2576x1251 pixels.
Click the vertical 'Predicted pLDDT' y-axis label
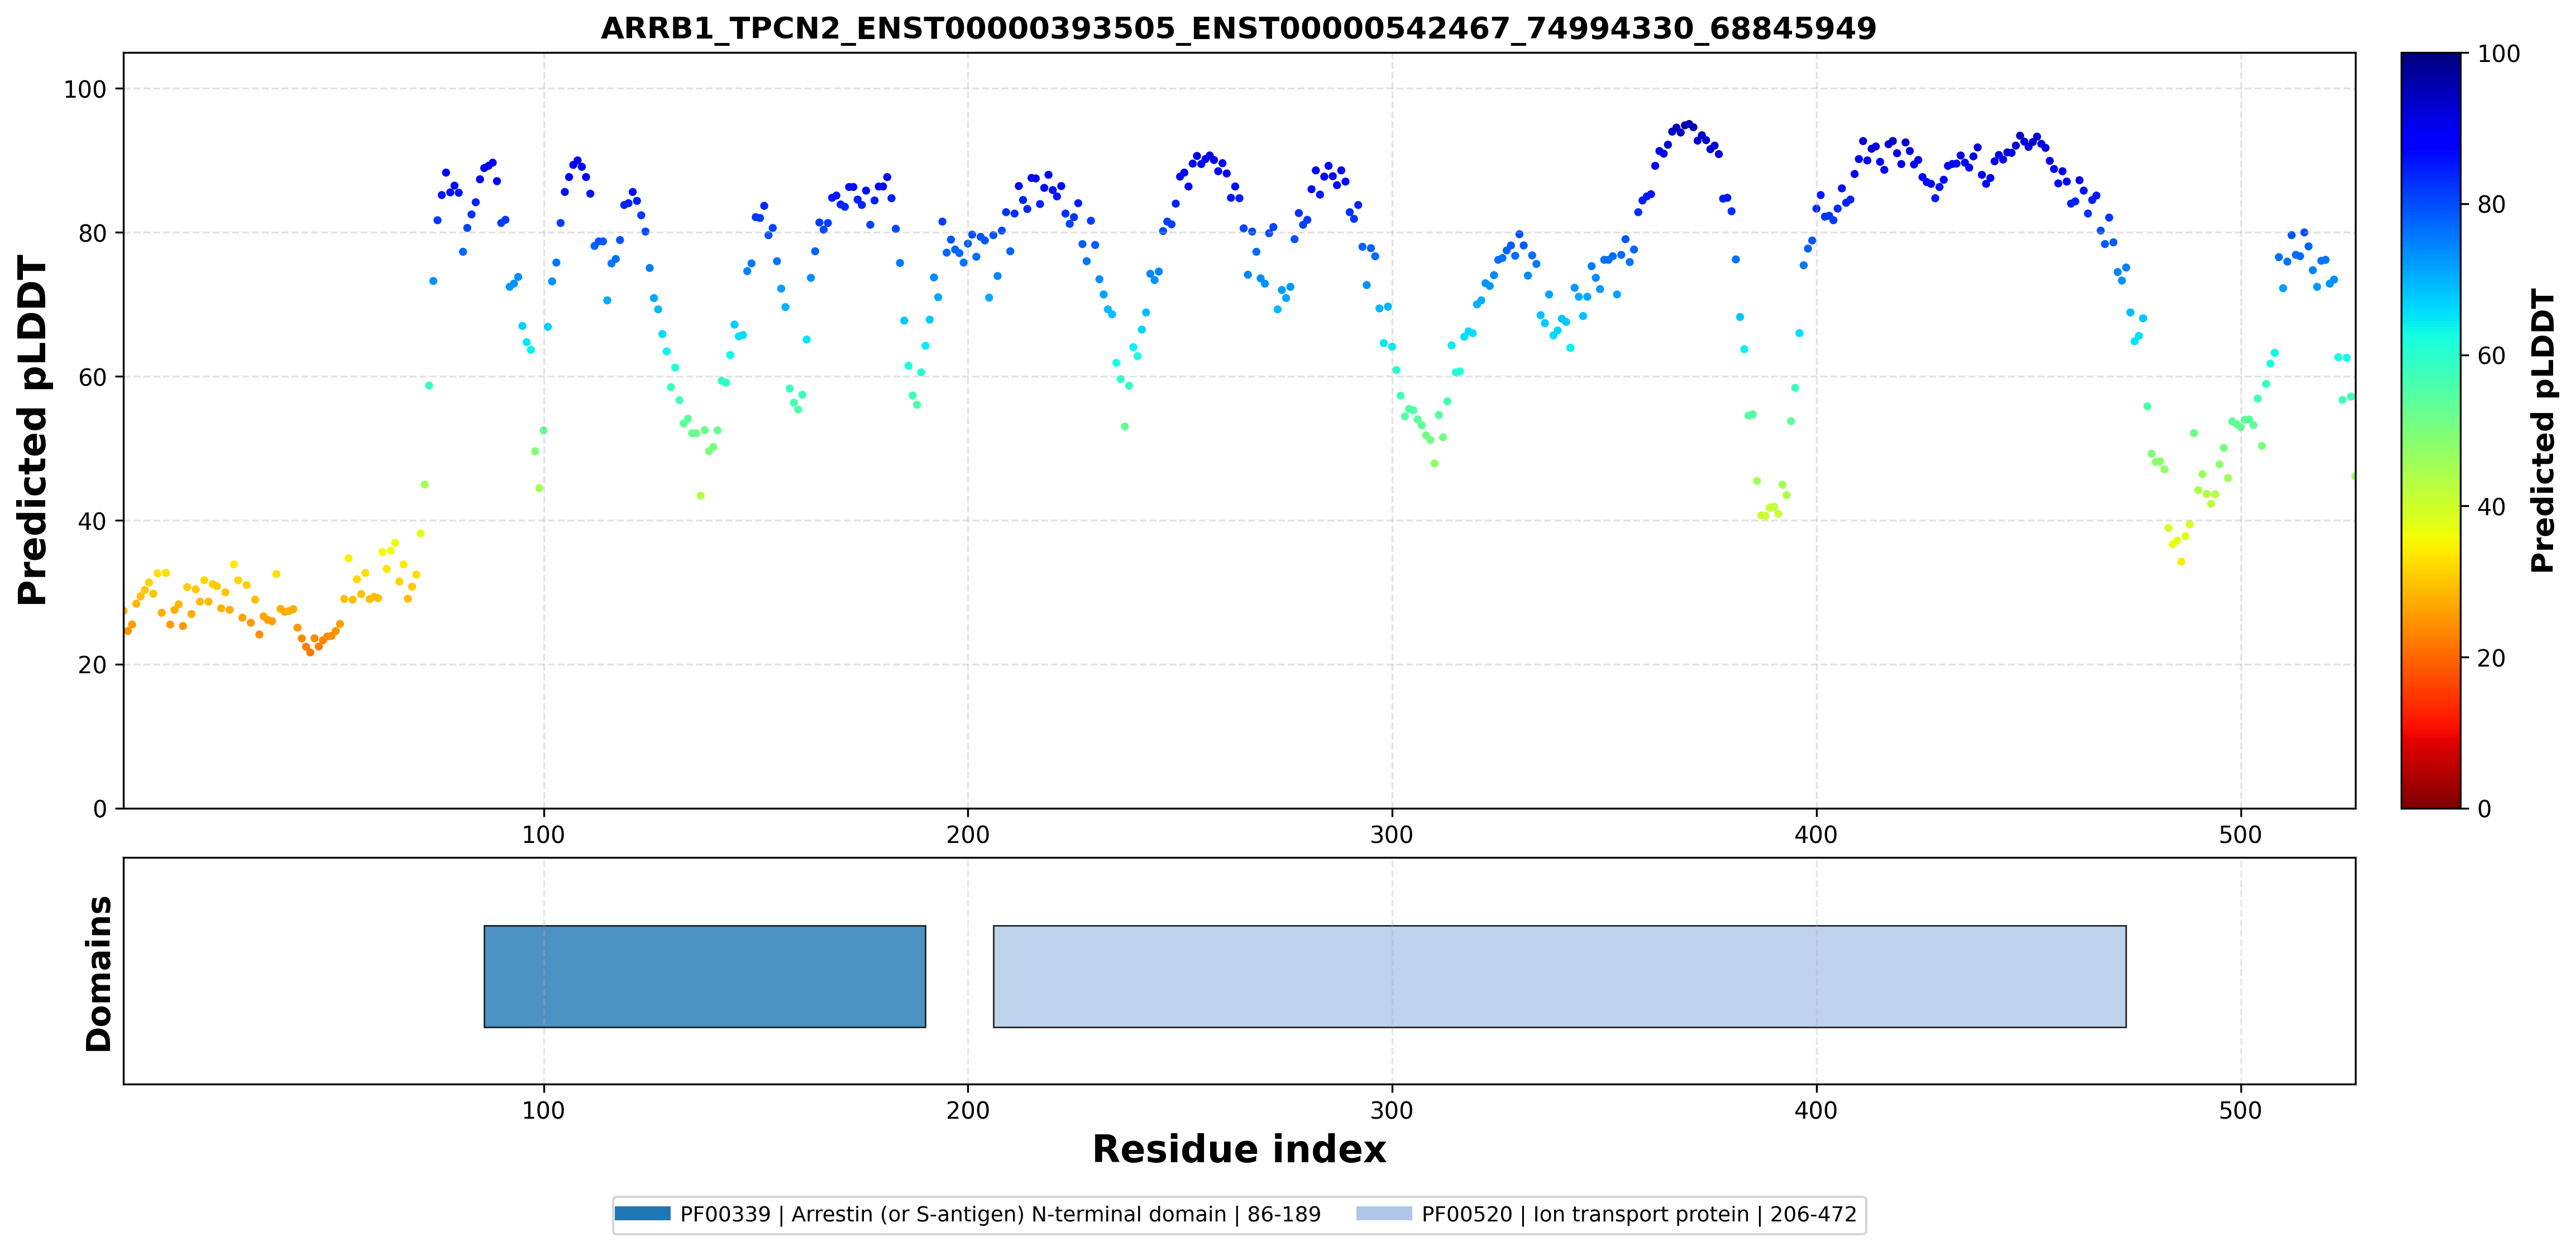[x=32, y=430]
